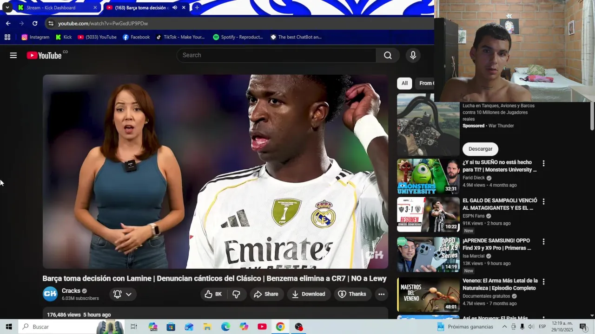Open the Windows Start menu
This screenshot has width=595, height=334.
(9, 327)
